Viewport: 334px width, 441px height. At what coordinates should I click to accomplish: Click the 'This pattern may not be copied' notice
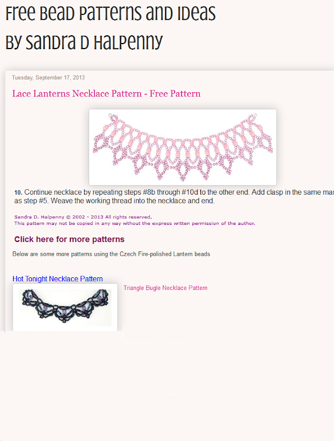[x=135, y=223]
